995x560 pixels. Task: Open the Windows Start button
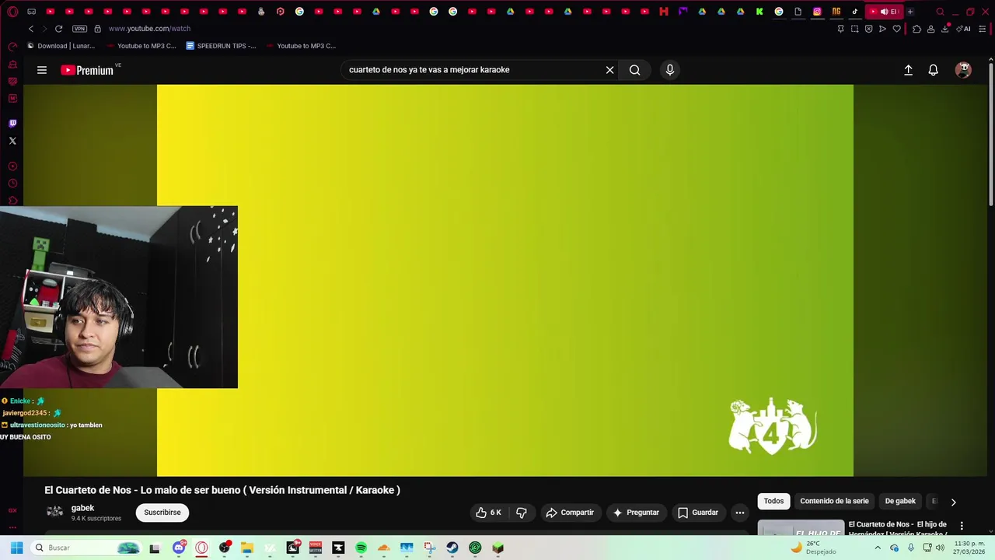(16, 548)
